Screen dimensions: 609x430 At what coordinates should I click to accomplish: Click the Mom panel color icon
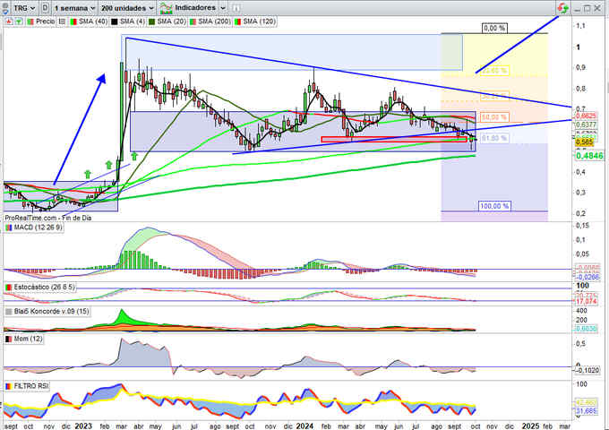9,340
